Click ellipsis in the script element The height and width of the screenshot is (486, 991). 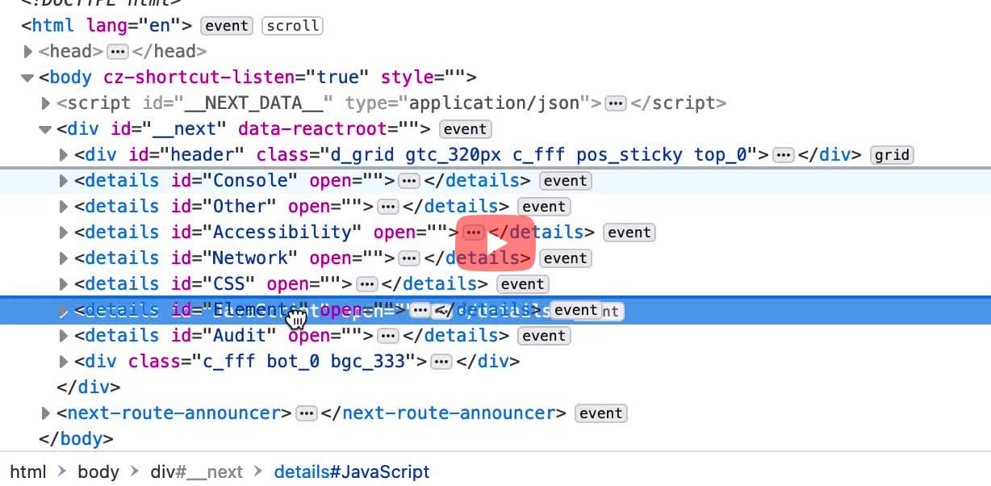616,103
